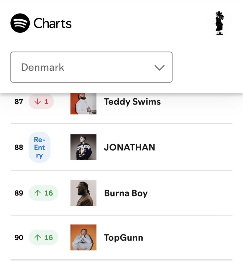
Task: Click the blue Re-Entry badge
Action: pyautogui.click(x=39, y=147)
